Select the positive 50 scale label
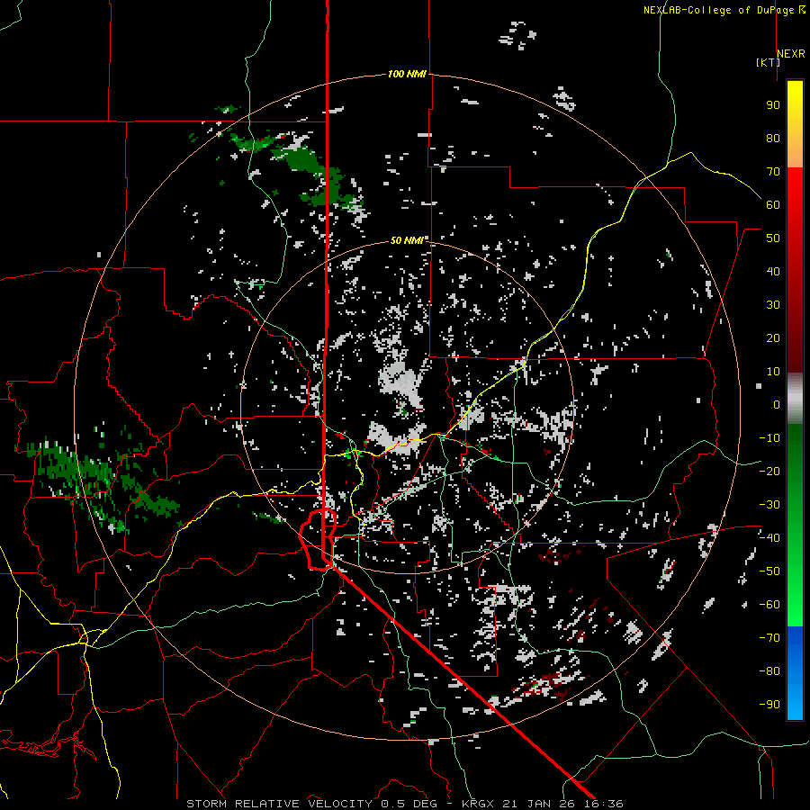 (773, 238)
